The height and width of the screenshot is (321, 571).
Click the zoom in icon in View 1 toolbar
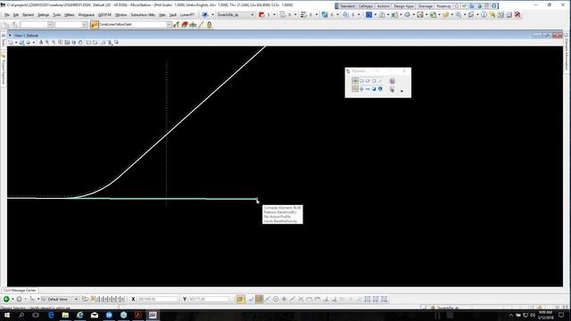point(47,43)
